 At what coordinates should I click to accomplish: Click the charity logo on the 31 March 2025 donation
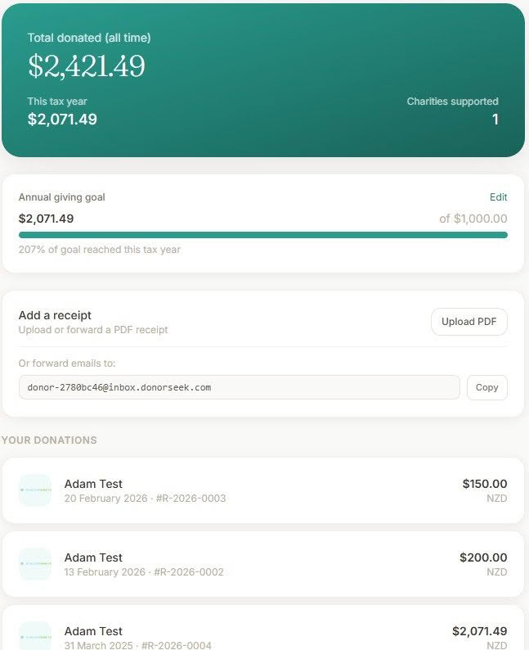(35, 637)
